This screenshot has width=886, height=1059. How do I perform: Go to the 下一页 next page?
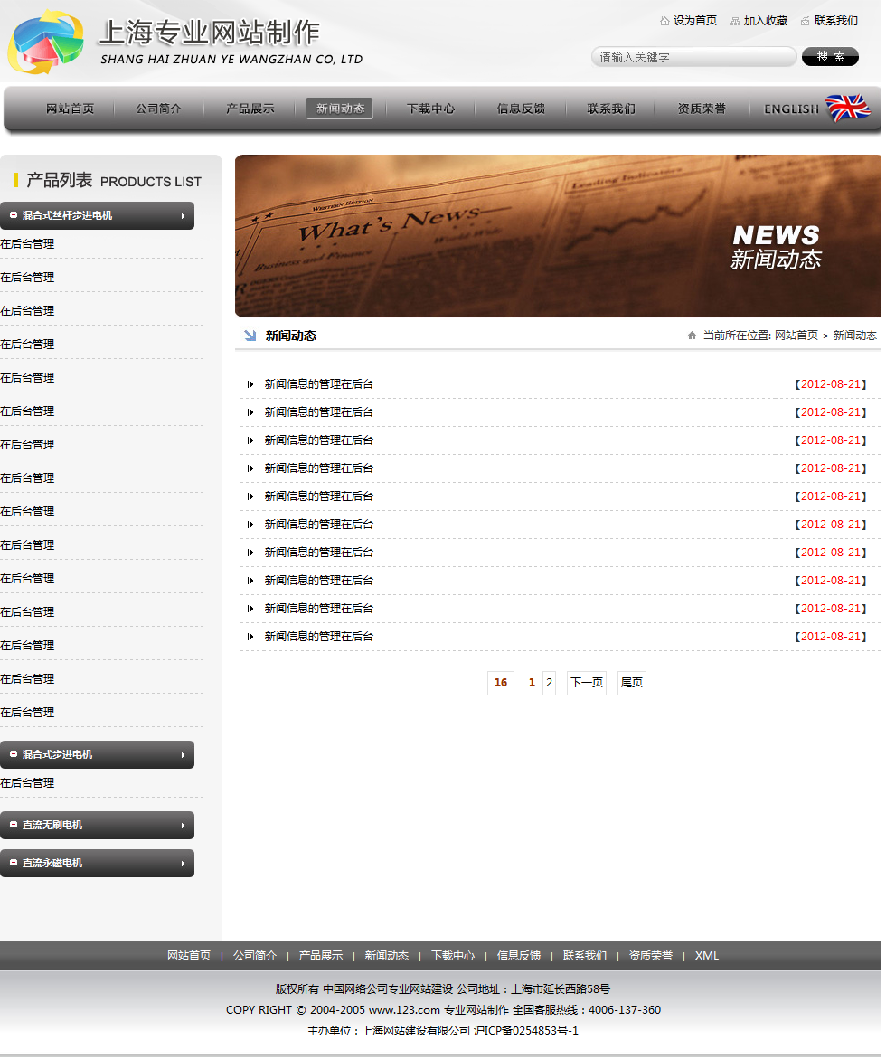586,683
